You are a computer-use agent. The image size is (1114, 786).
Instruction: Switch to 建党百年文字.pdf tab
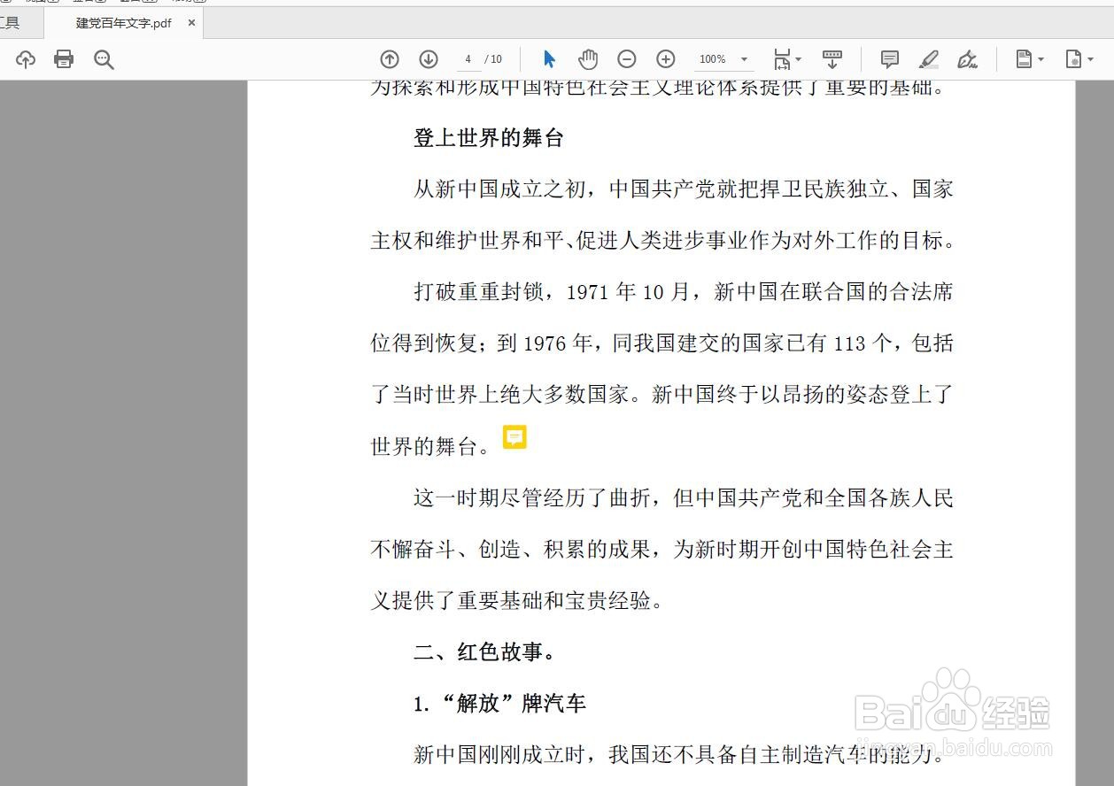(x=124, y=23)
